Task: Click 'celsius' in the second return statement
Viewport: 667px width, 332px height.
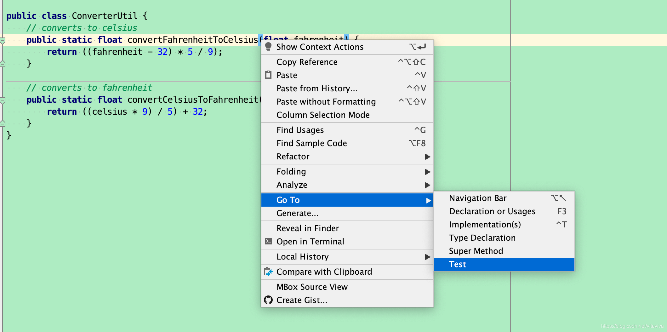Action: click(x=109, y=112)
